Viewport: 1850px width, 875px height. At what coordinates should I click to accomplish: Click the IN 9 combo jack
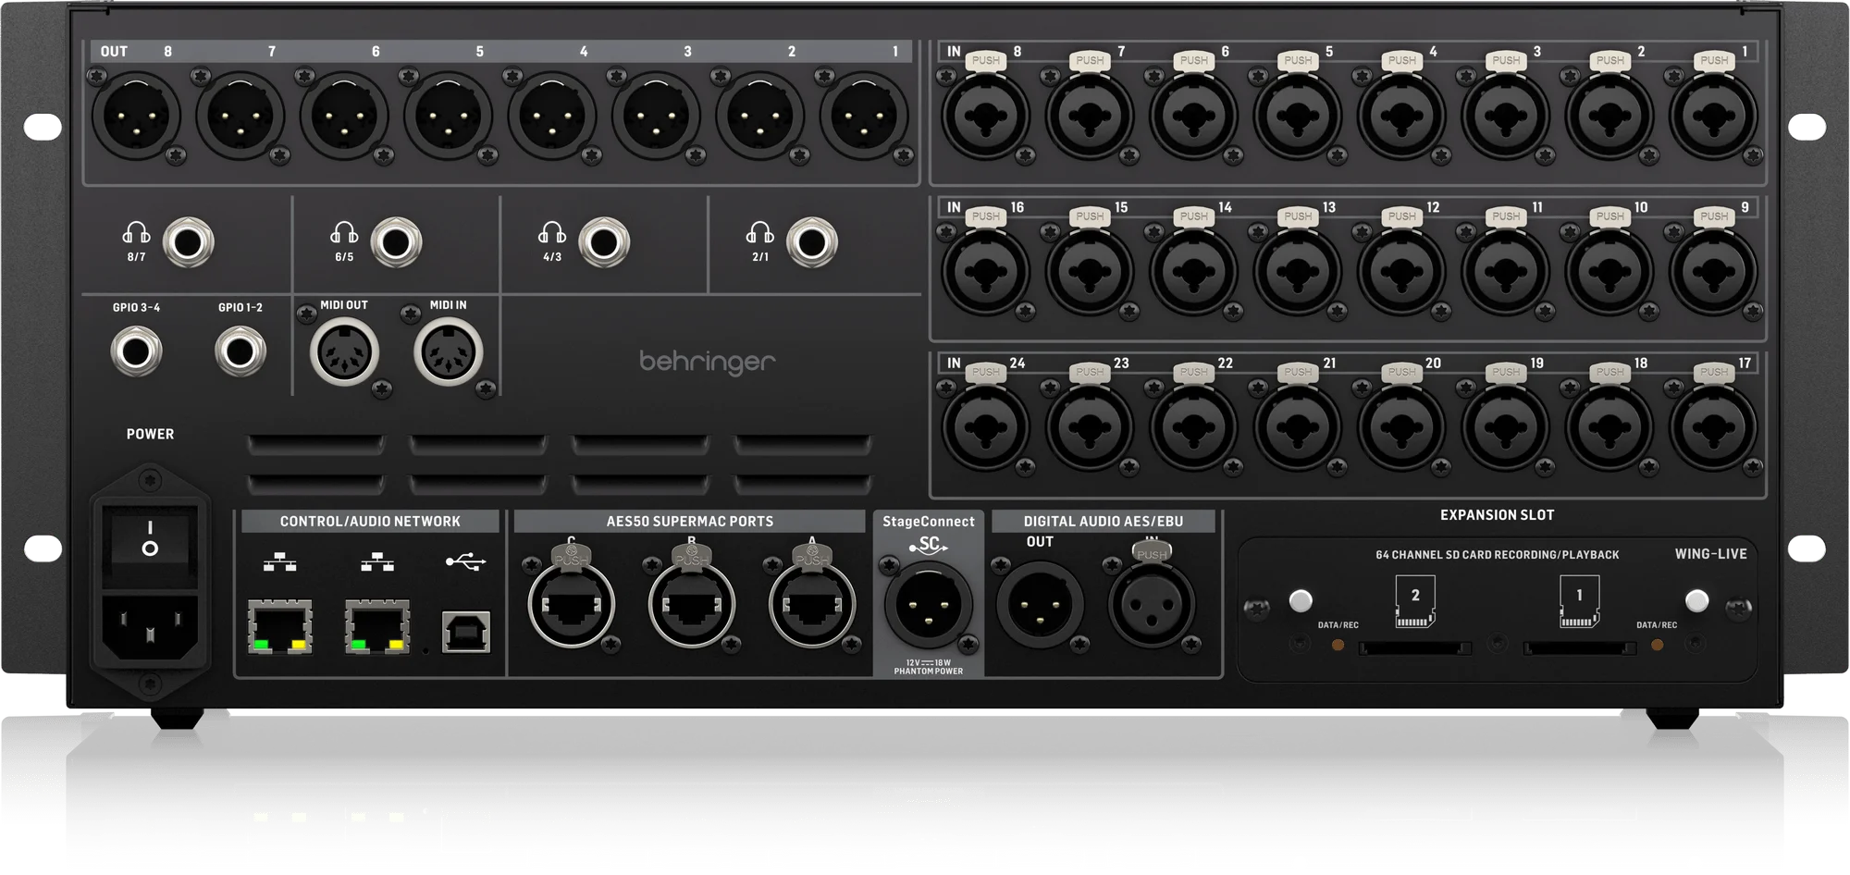[x=1713, y=272]
